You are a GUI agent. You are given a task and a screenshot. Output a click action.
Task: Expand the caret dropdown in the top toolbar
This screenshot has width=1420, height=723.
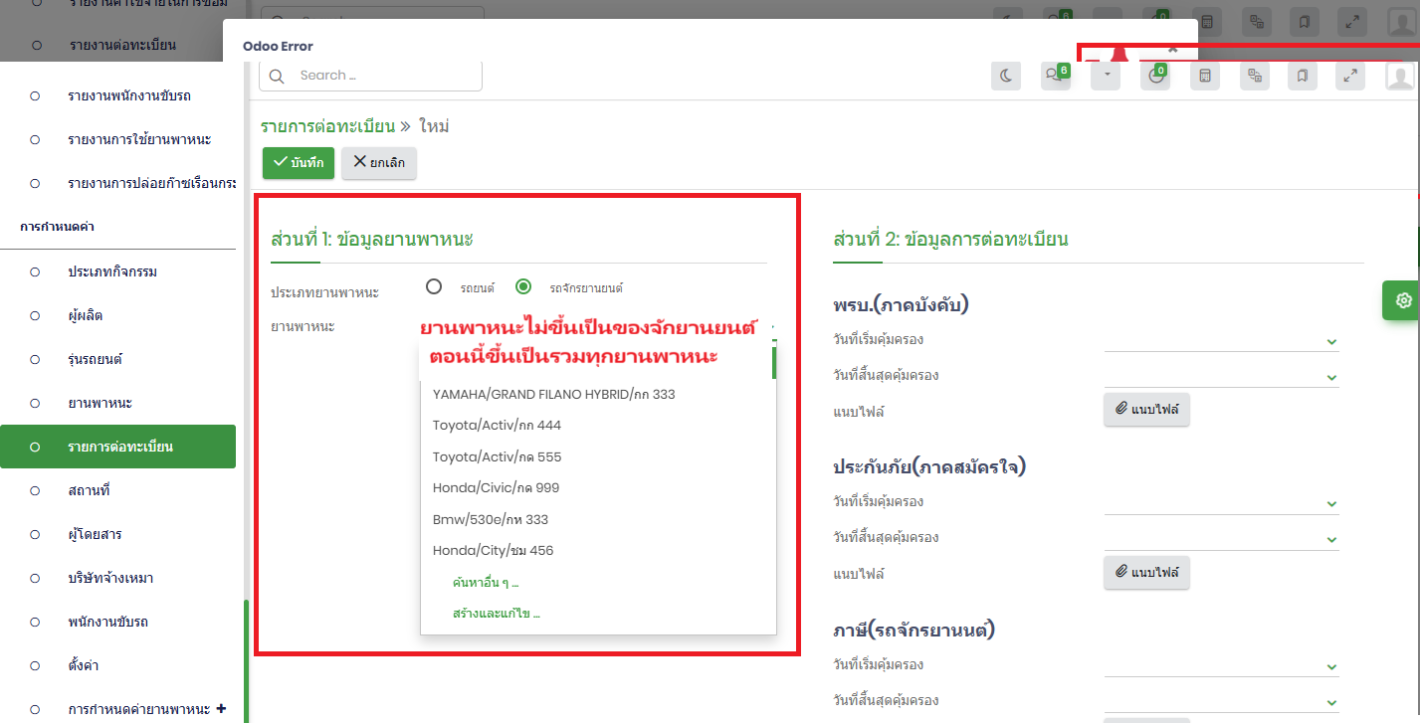click(x=1106, y=76)
